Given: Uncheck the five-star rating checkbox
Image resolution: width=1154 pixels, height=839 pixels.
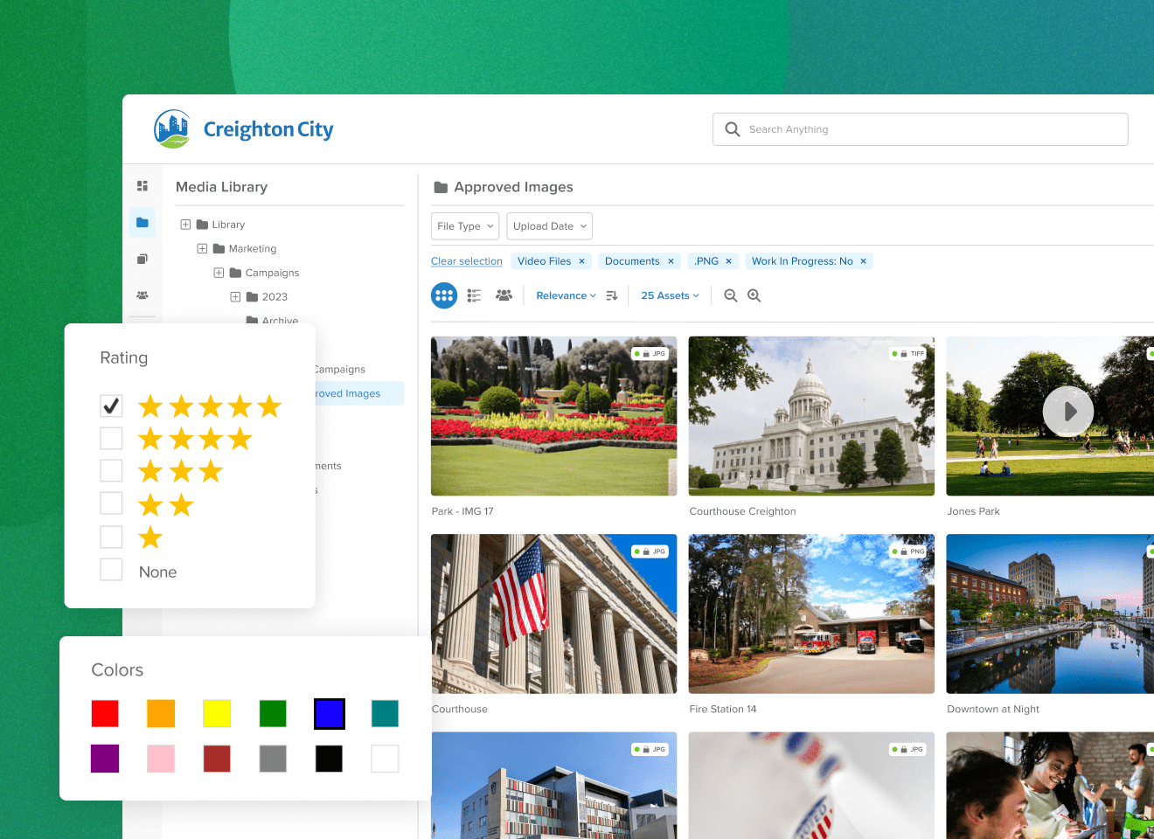Looking at the screenshot, I should click(111, 406).
